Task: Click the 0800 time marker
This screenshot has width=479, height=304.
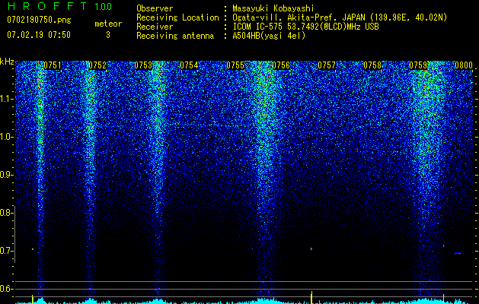Action: point(464,65)
